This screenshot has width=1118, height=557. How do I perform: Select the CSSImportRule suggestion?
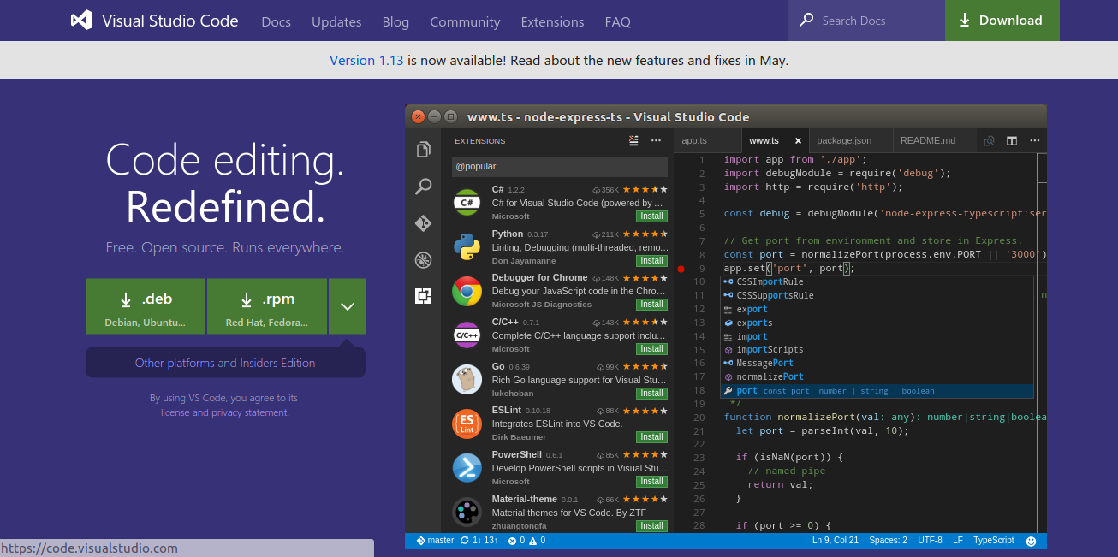click(x=877, y=281)
